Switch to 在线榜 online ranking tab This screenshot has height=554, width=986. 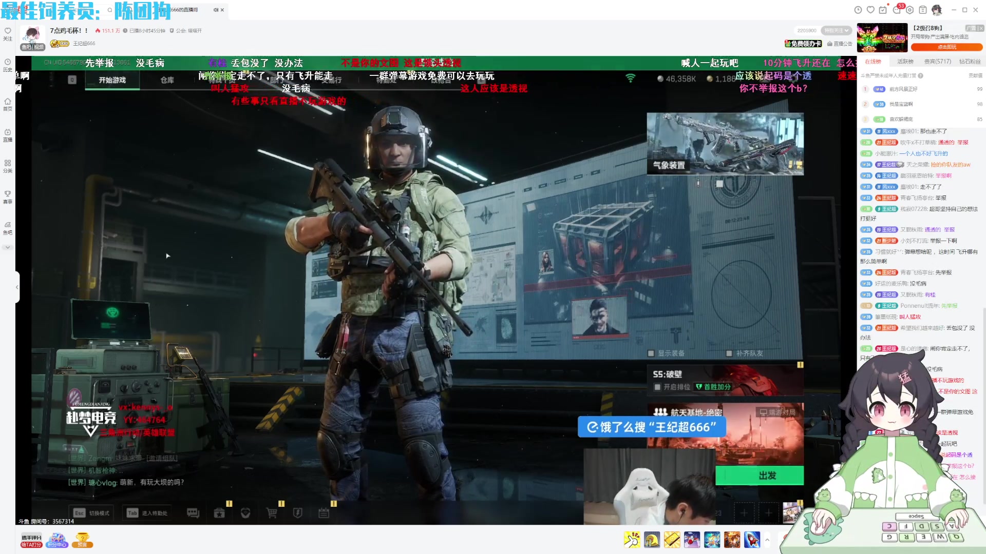[873, 62]
